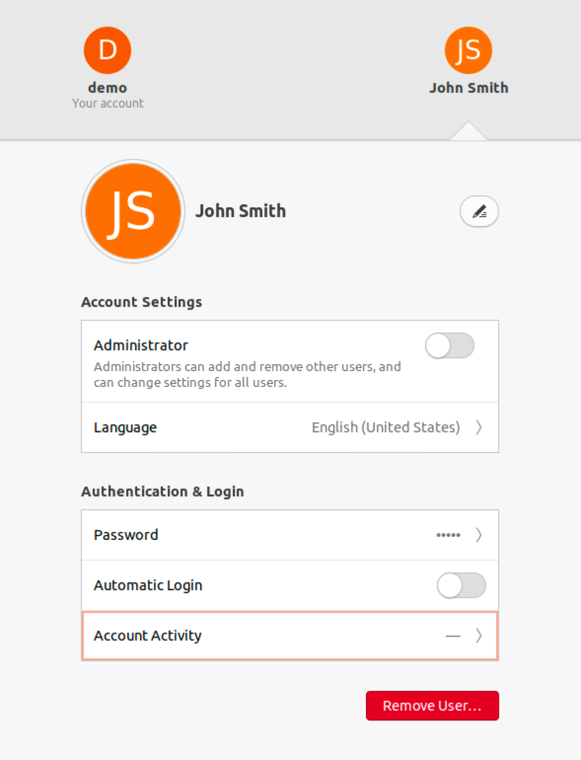Click the 'Your account' subtitle under demo
The width and height of the screenshot is (581, 760).
coord(108,103)
